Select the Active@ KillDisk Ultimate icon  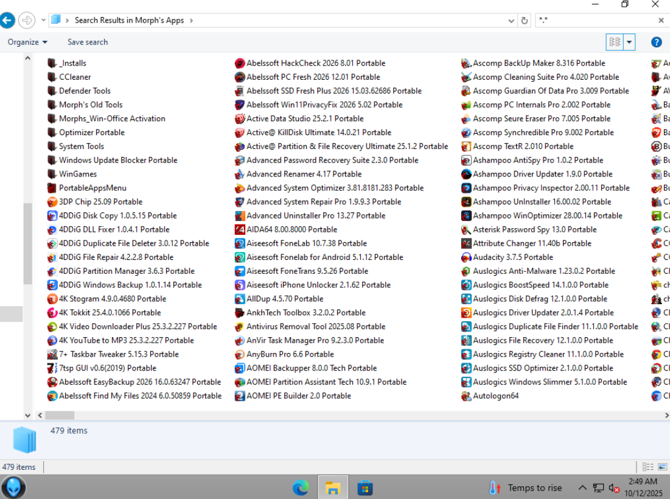click(239, 133)
